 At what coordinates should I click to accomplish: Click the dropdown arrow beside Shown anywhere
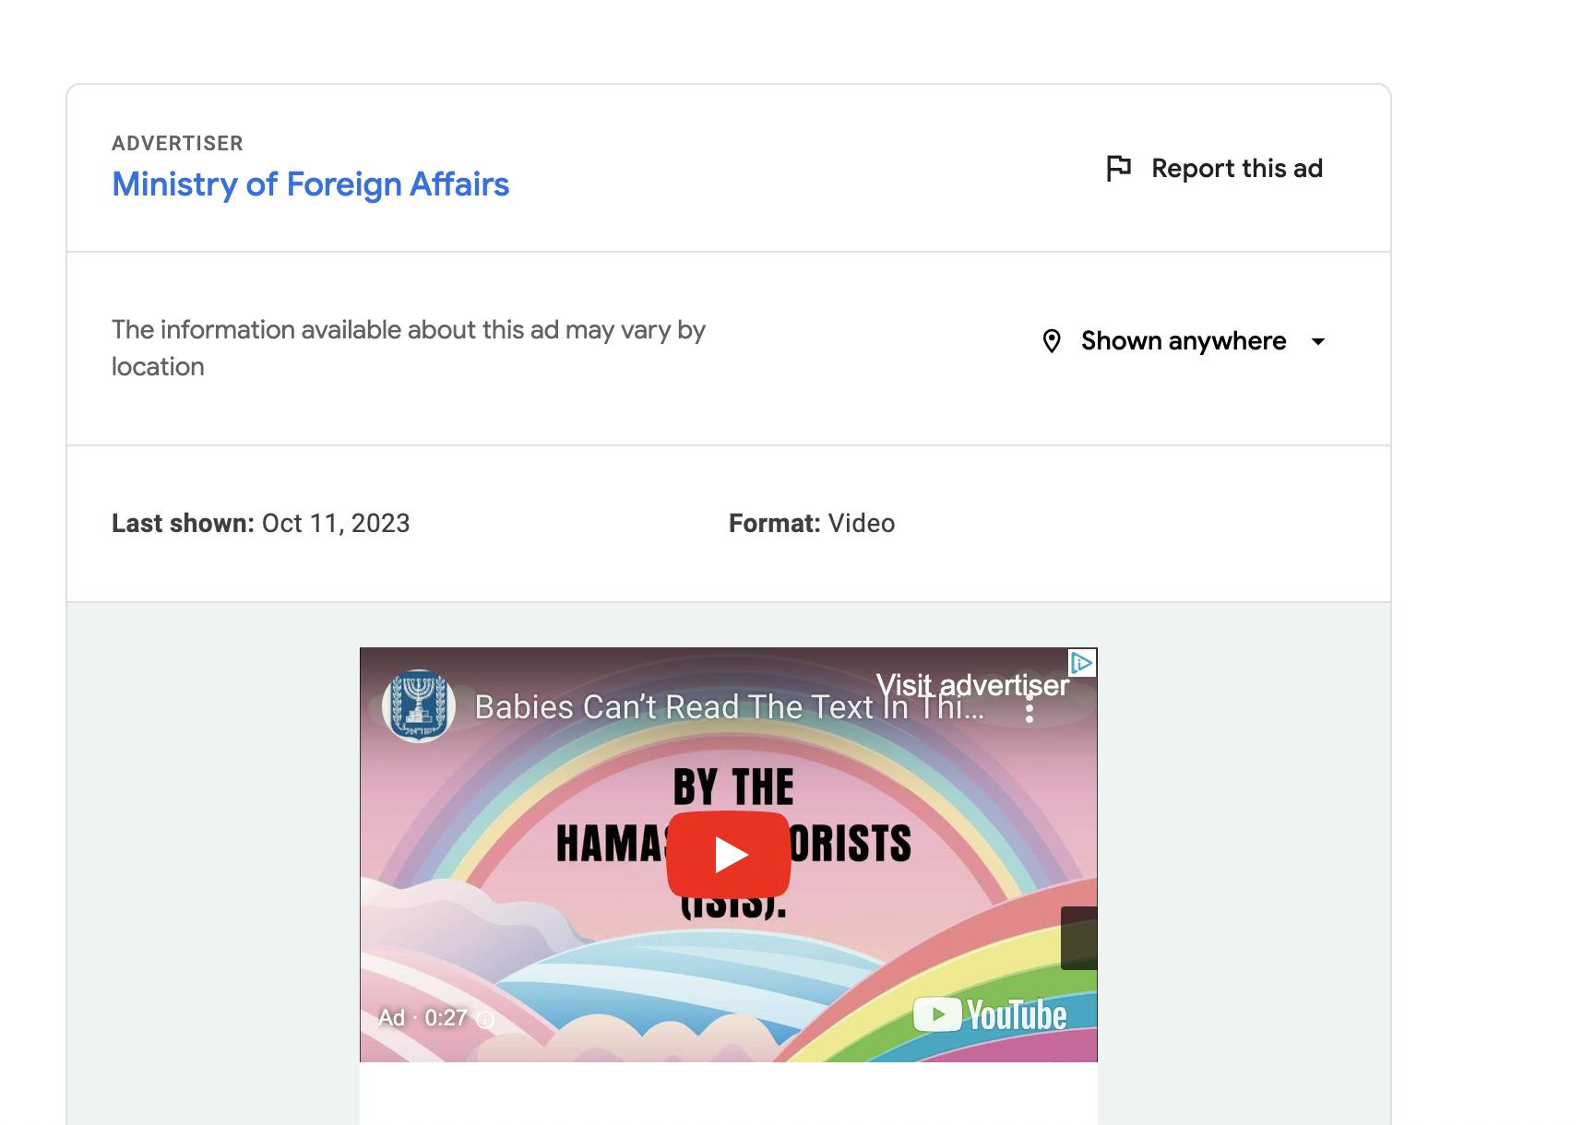1318,342
